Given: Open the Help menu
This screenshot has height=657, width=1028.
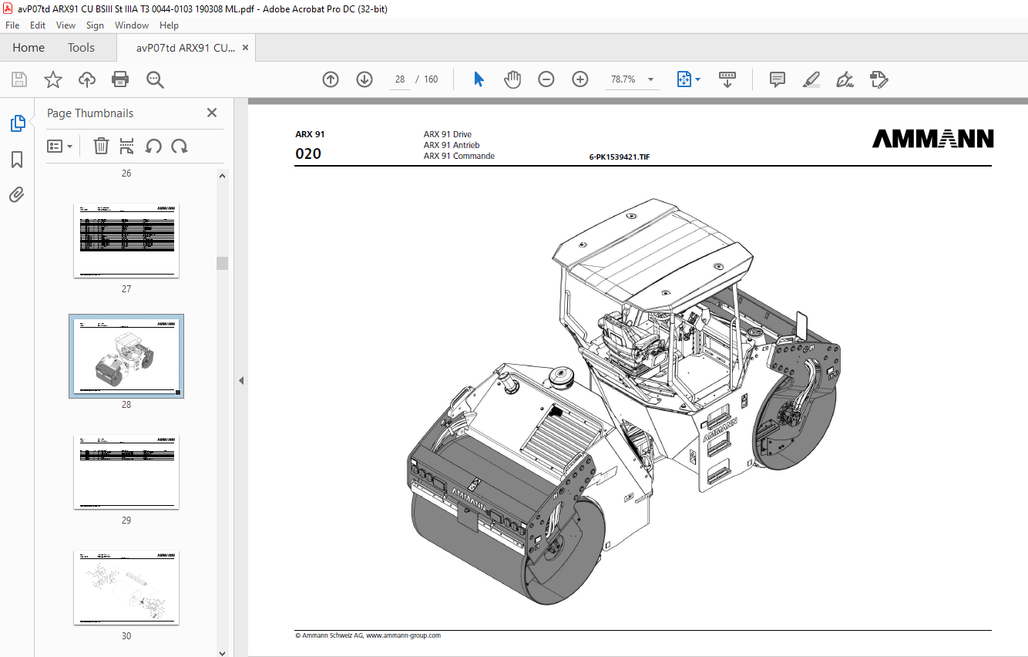Looking at the screenshot, I should coord(169,25).
